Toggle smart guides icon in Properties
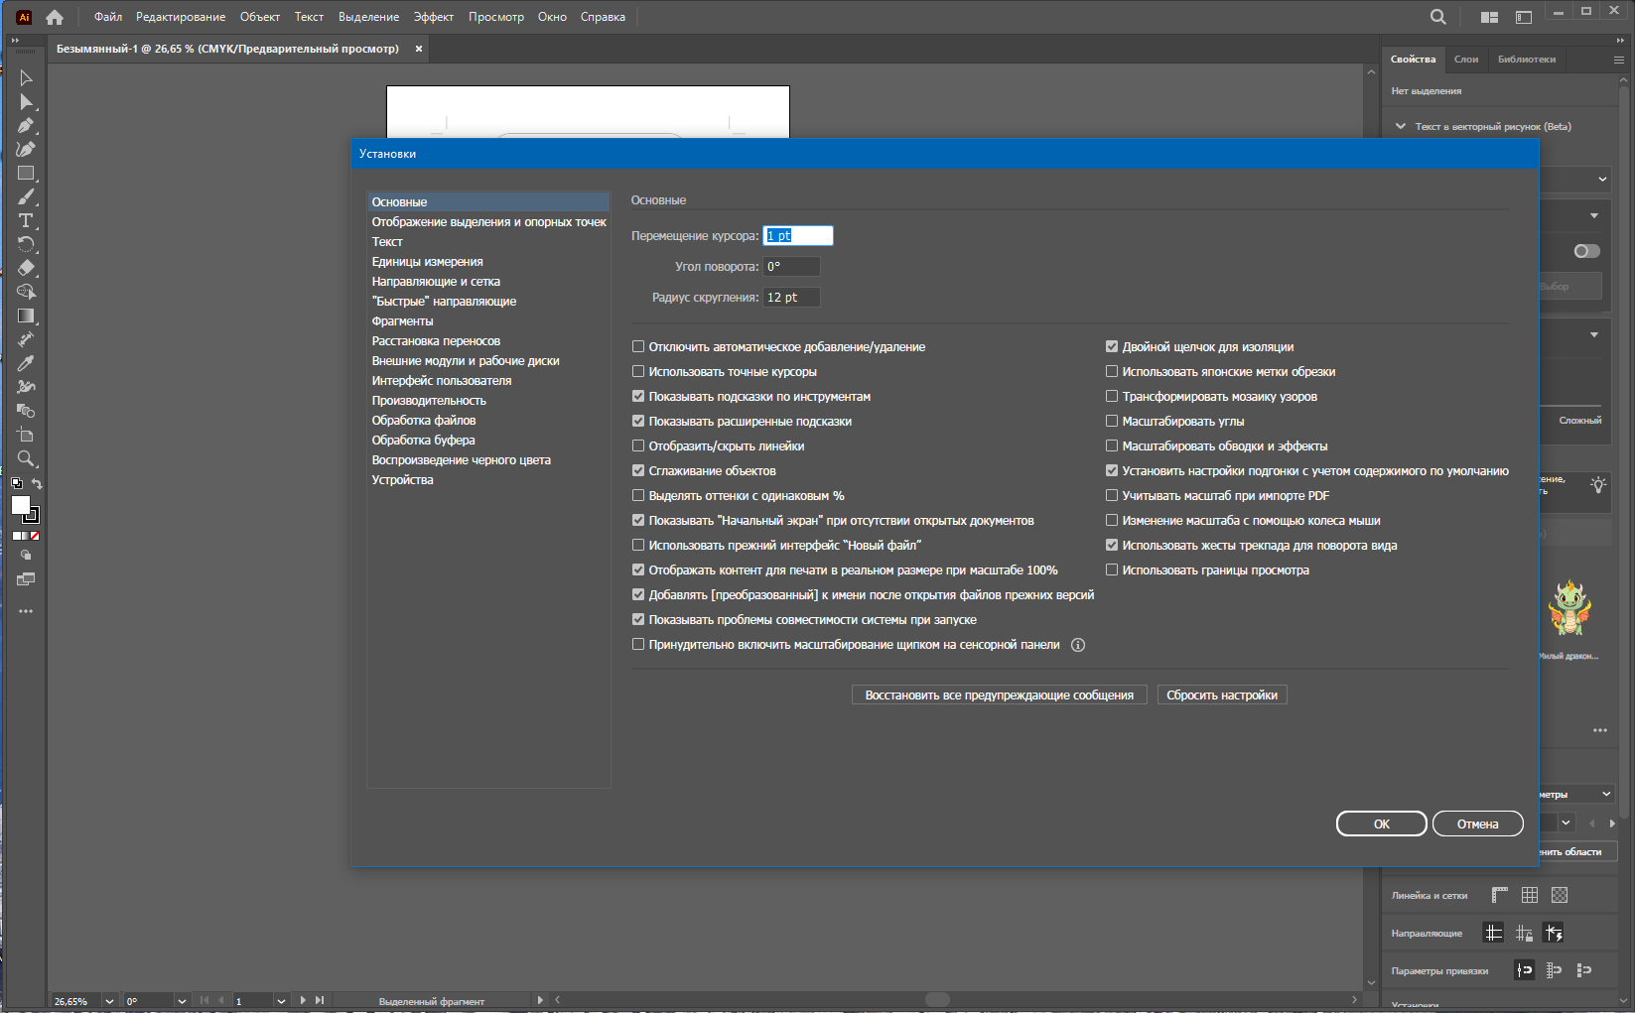1635x1013 pixels. coord(1554,933)
